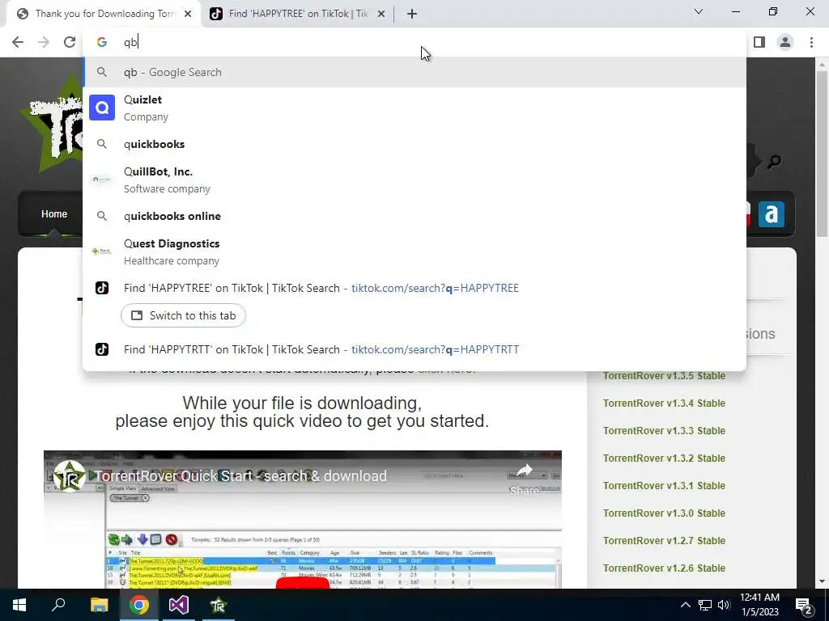Viewport: 829px width, 621px height.
Task: Select Quest Diagnostics suggestion
Action: (x=414, y=252)
